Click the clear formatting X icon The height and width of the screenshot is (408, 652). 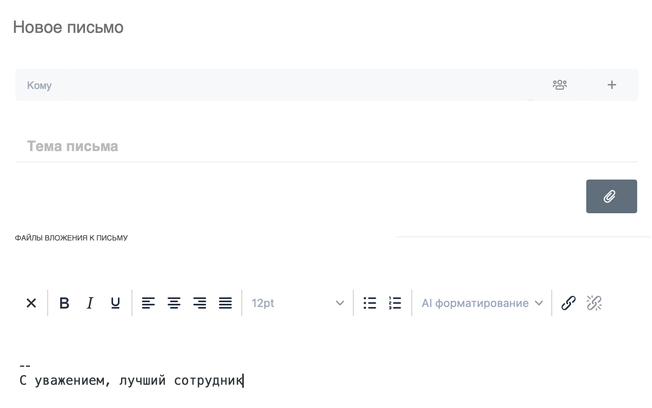(x=31, y=303)
